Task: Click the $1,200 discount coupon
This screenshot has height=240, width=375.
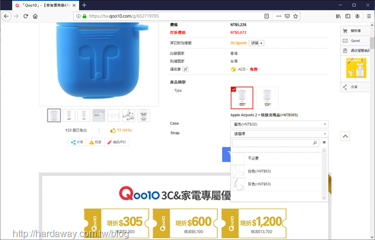Action: (254, 223)
